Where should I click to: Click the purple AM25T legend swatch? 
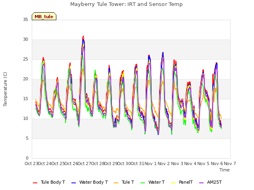(201, 183)
